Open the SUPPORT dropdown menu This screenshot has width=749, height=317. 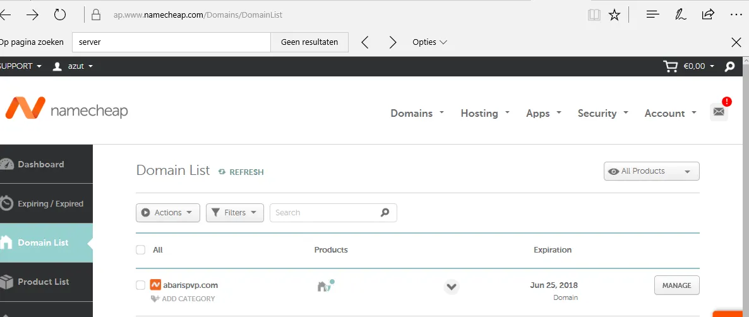(x=21, y=66)
